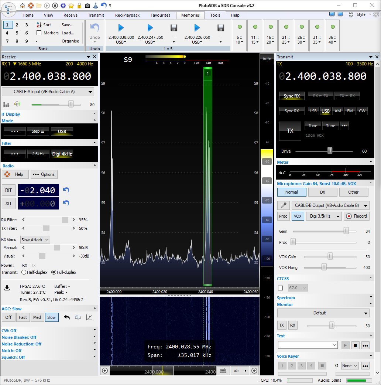Click the waterfall keyboard icon
Screen dimensions: 381x385
point(223,371)
